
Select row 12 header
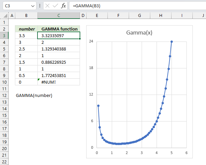[x=4, y=96]
